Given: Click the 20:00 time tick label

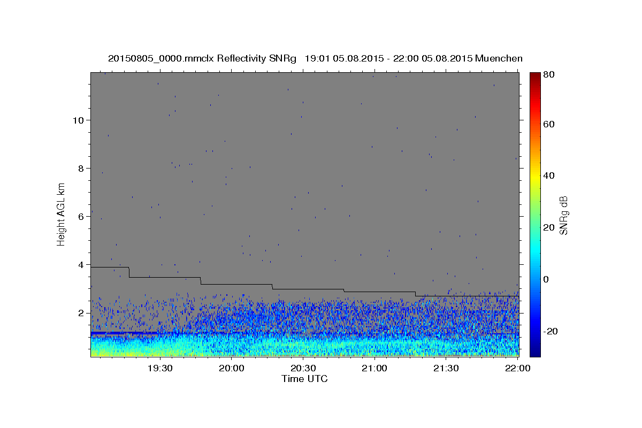Looking at the screenshot, I should point(232,369).
